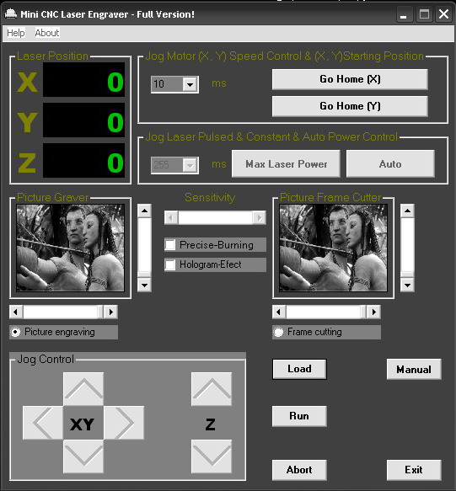Click the Y laser position readout

coord(83,120)
